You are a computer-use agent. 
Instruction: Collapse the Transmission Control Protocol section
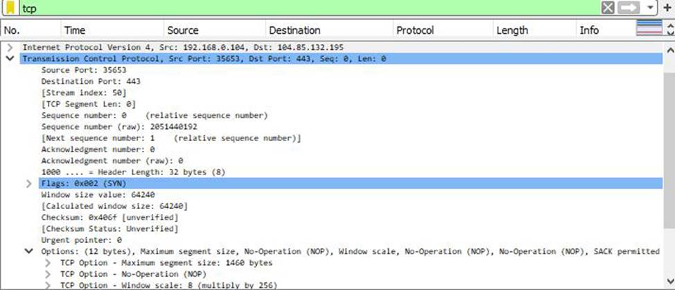tap(10, 59)
